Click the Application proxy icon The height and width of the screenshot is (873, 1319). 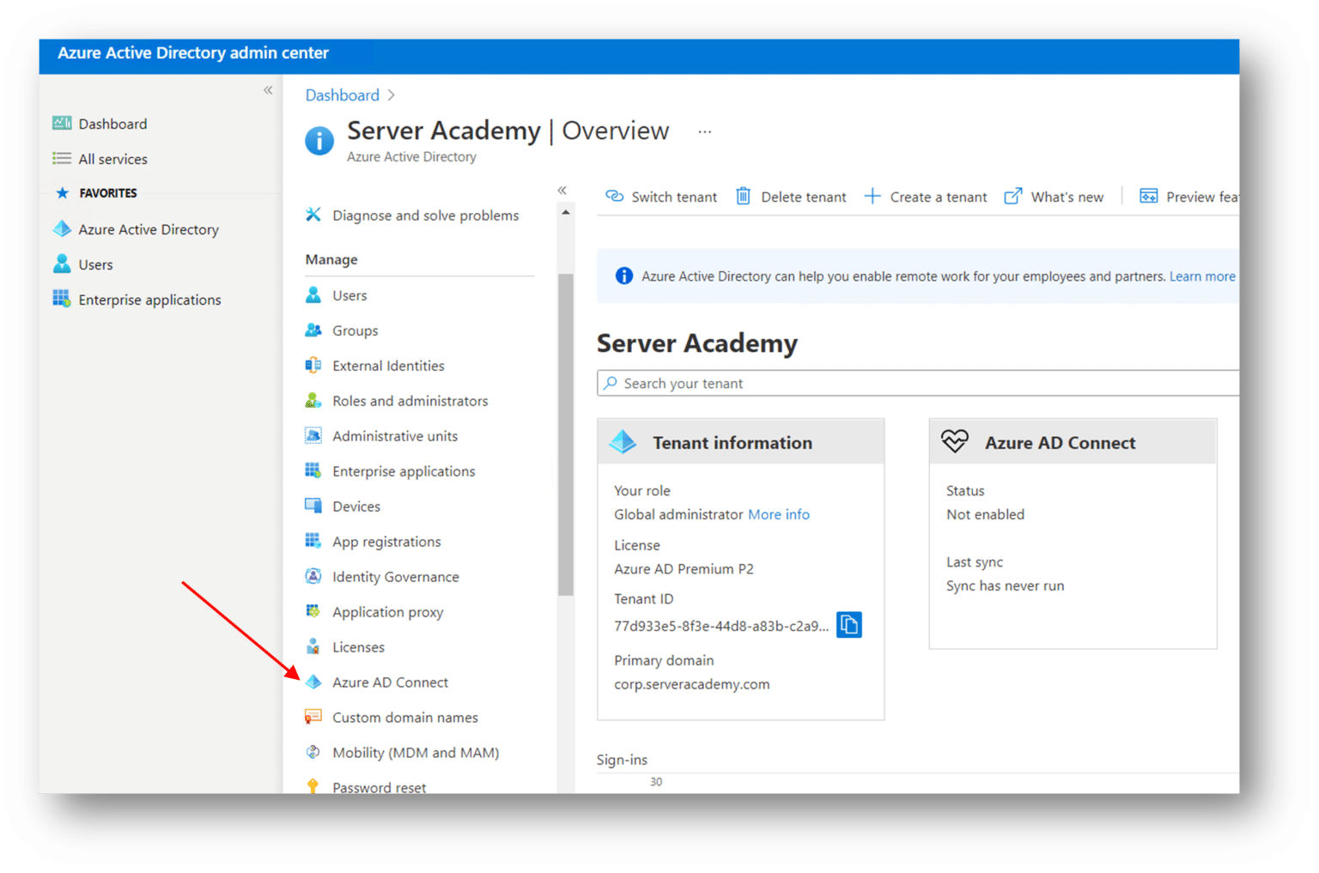tap(313, 611)
